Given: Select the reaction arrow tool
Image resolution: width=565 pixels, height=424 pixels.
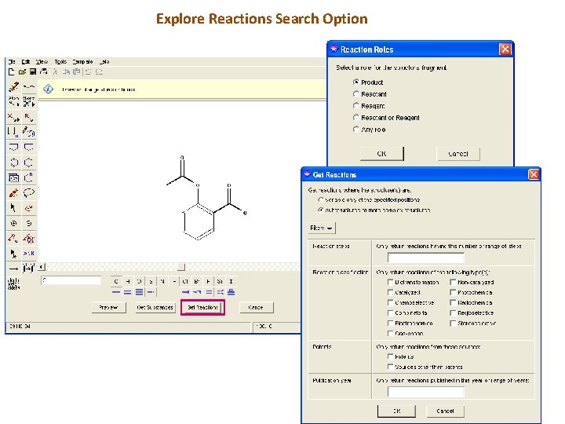Looking at the screenshot, I should click(13, 269).
